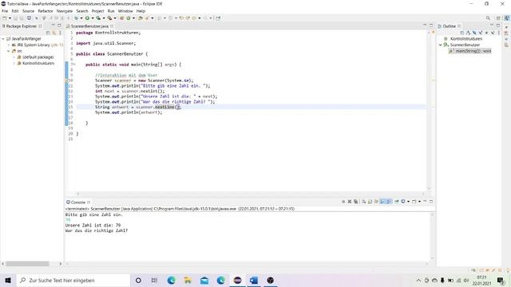
Task: Toggle Show Console on standard output change
Action: coord(382,202)
